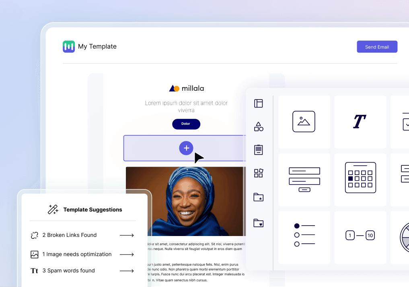Open the favorites heart folder icon
The image size is (409, 287).
pos(258,223)
